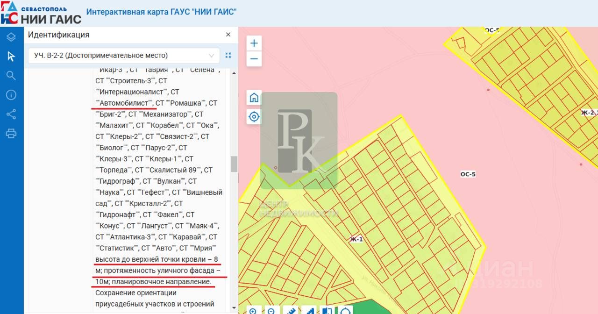Click the zoom-to-feature icon beside the dropdown

click(x=228, y=56)
